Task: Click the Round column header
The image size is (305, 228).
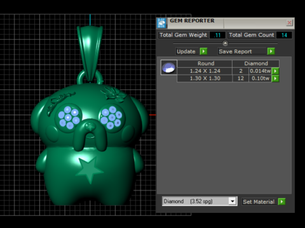Action: [x=205, y=63]
